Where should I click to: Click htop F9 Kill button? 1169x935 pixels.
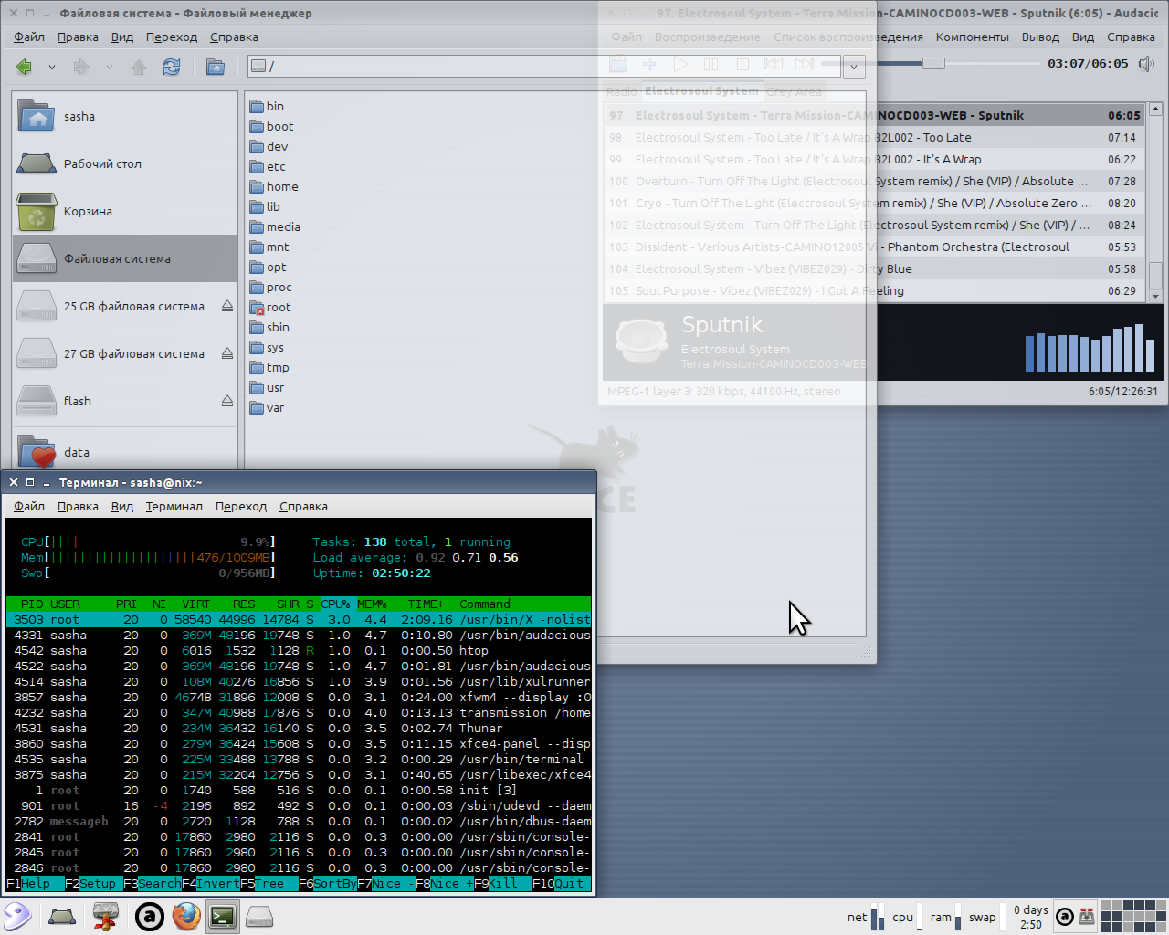[503, 884]
